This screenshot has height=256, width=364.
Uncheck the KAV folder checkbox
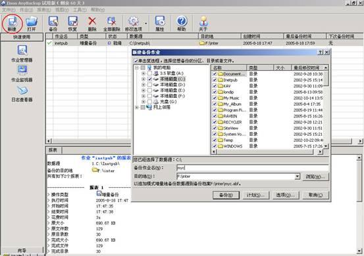click(x=215, y=86)
